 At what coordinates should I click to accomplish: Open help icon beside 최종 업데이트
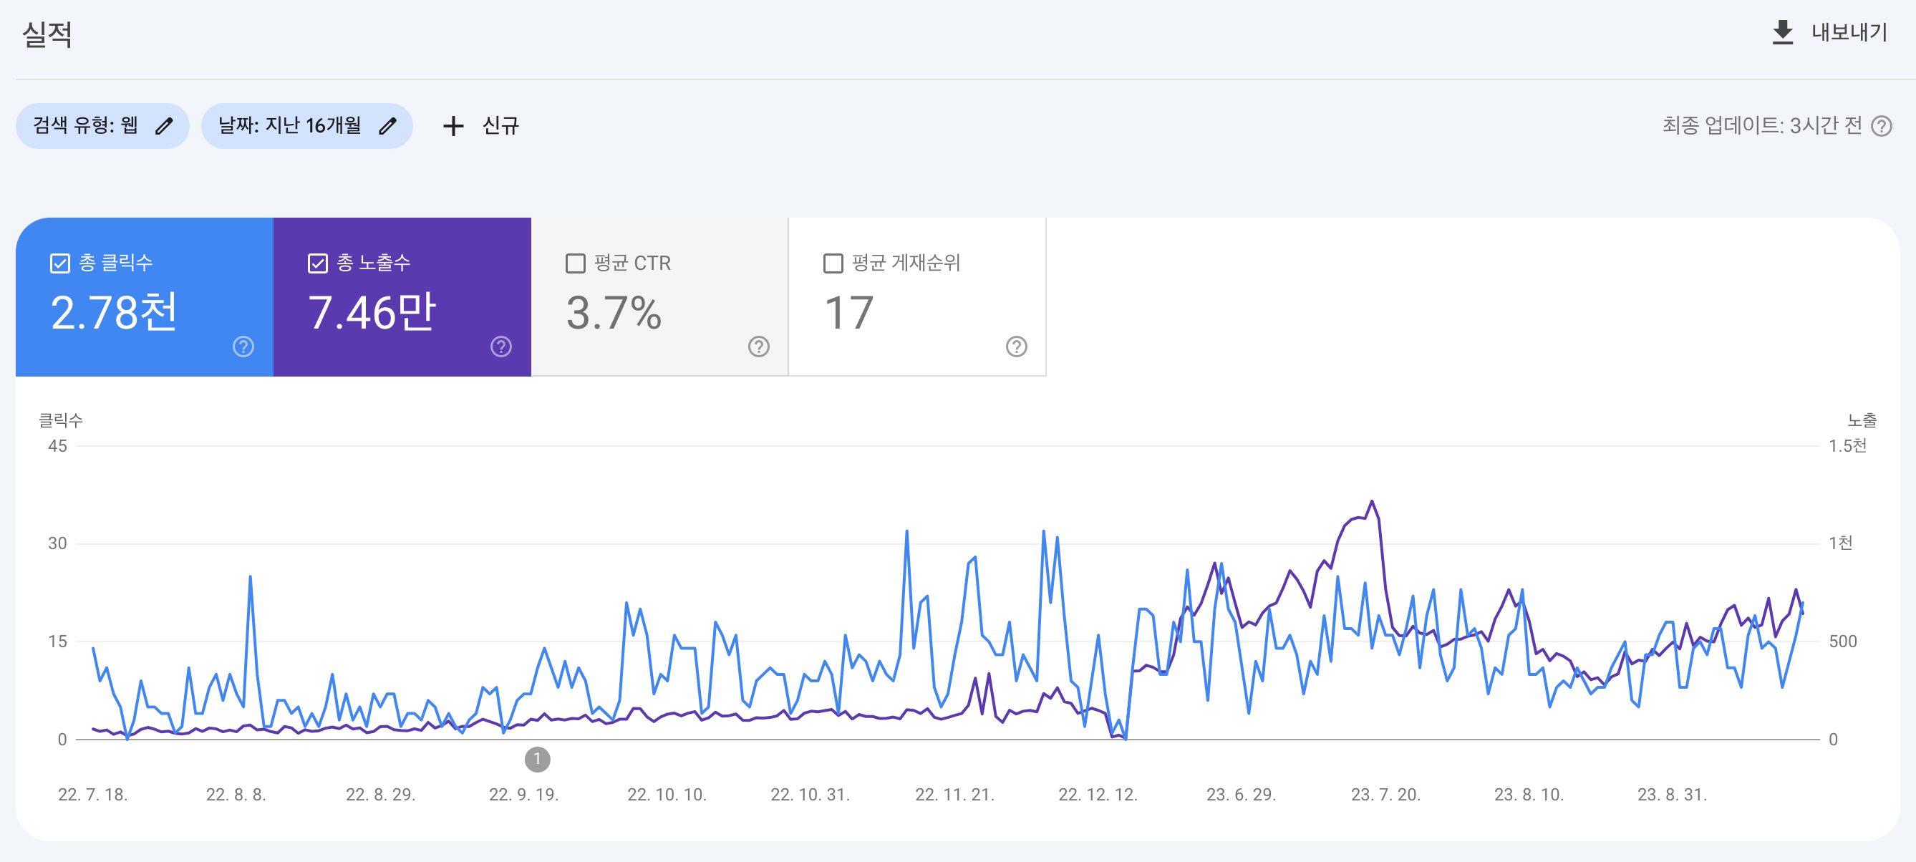coord(1881,126)
